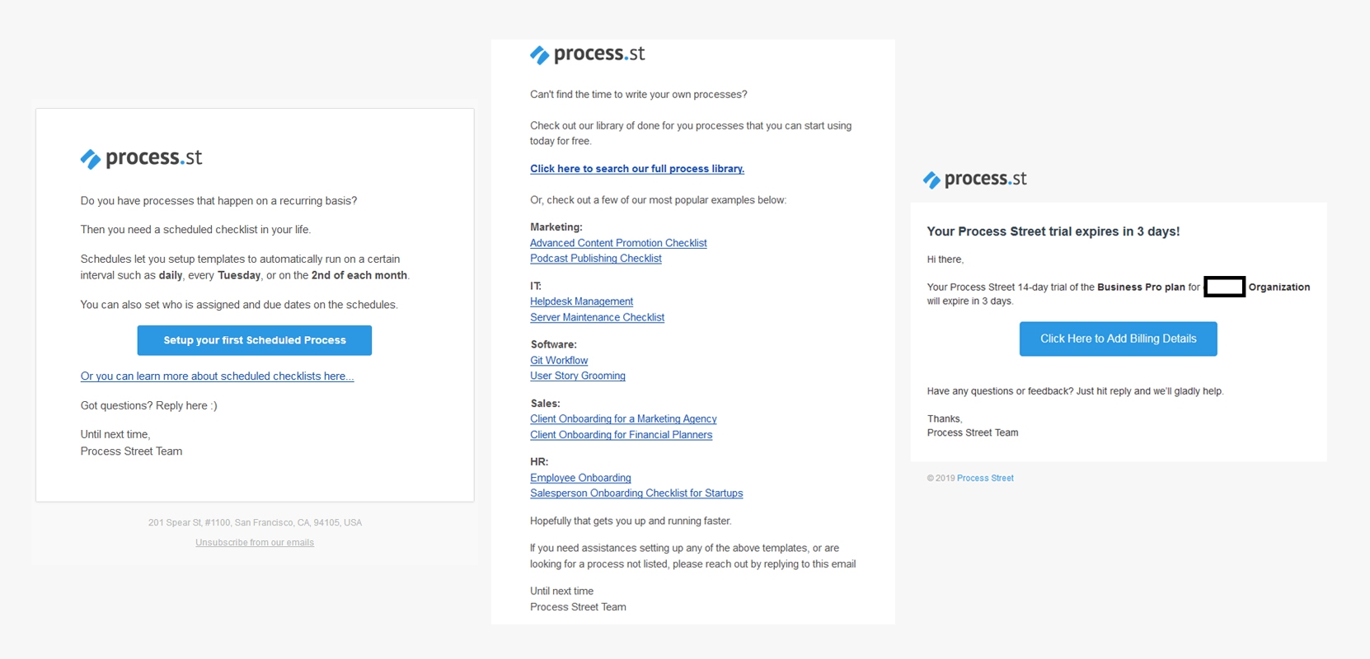Click the Process Street copyright footer link

(984, 478)
